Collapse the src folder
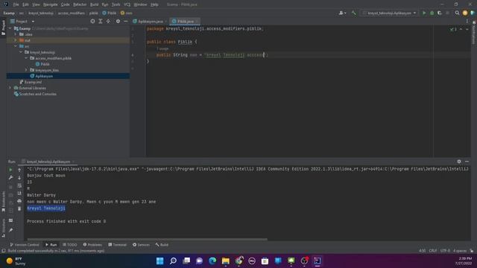Screen dimensions: 477x268 tap(16, 46)
